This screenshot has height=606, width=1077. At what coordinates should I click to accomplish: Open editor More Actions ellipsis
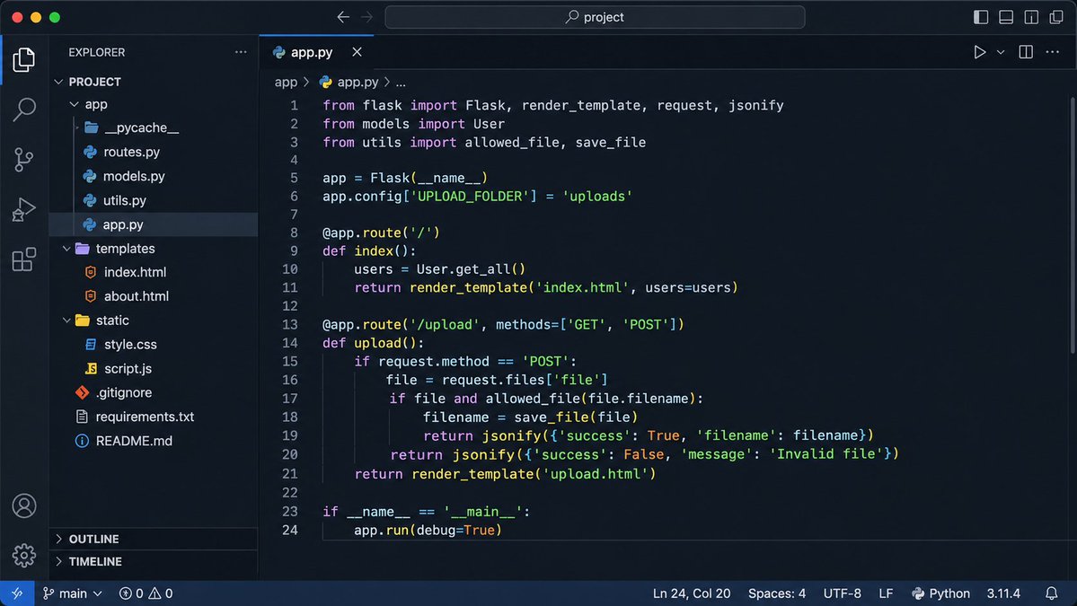(1052, 52)
